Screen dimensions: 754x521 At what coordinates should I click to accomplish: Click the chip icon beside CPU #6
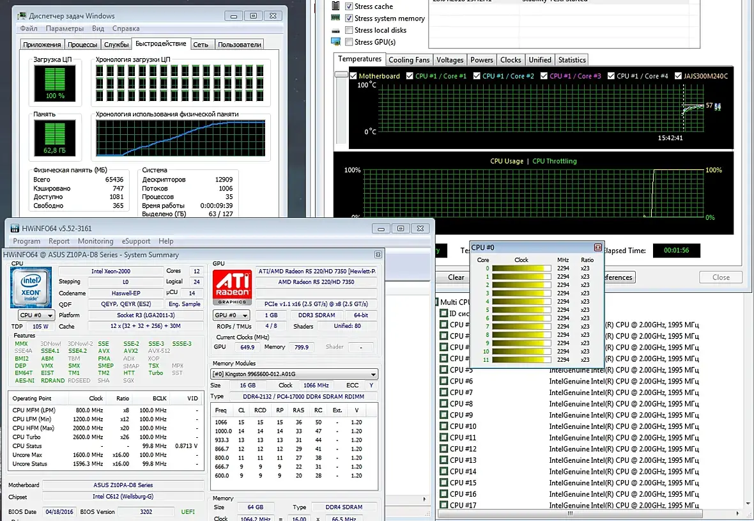(x=443, y=382)
